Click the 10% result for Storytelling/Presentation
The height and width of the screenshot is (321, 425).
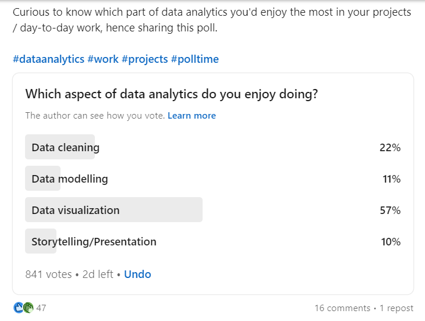click(391, 241)
